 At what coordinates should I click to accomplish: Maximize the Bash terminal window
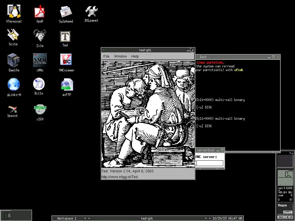274,57
